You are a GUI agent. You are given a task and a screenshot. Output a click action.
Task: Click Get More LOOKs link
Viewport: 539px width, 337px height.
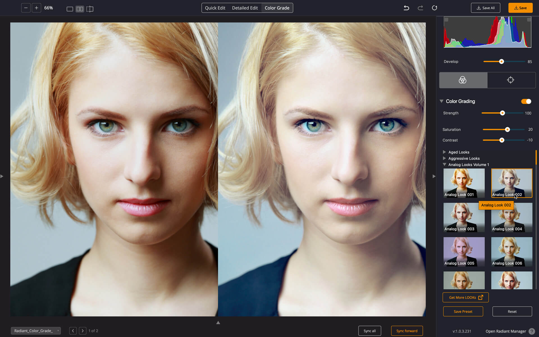(465, 297)
